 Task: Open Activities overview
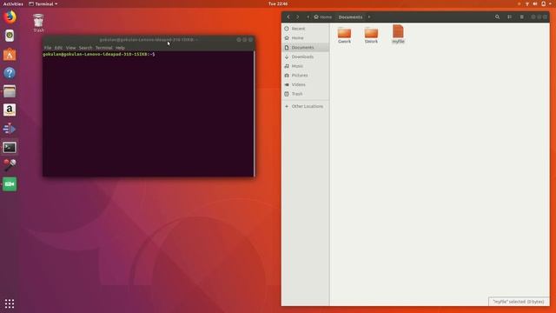click(13, 3)
